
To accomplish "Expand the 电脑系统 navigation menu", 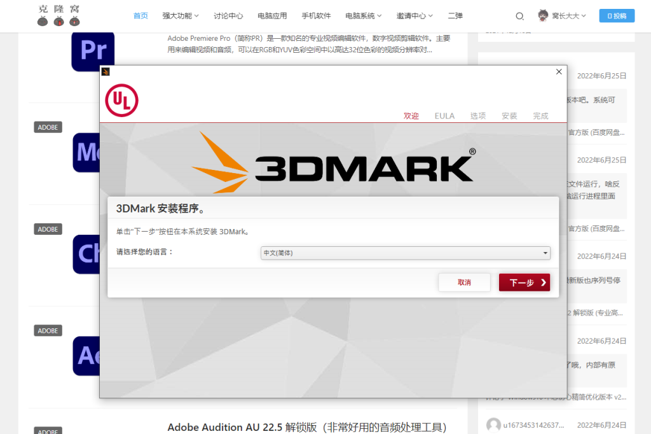I will (363, 16).
